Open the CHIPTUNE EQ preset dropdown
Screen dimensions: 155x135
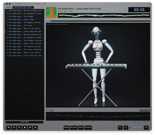click(x=144, y=110)
